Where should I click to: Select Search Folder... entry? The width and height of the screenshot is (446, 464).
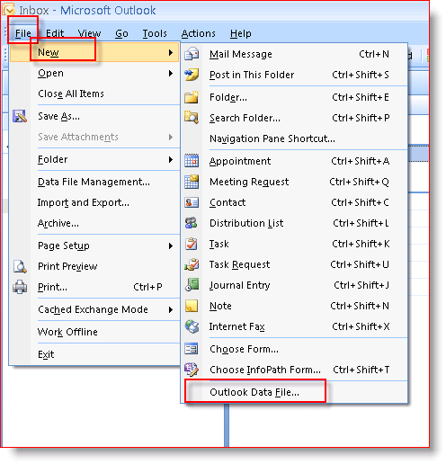[x=294, y=118]
